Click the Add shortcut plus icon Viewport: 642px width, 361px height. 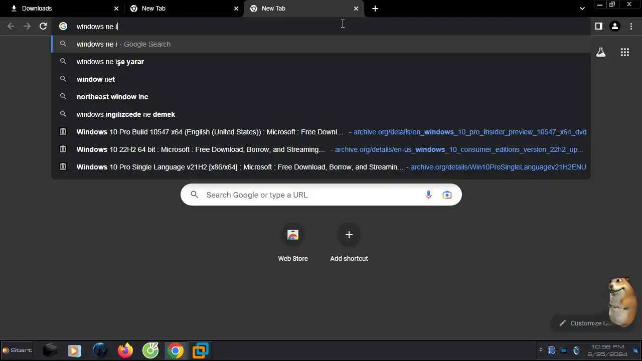point(349,235)
